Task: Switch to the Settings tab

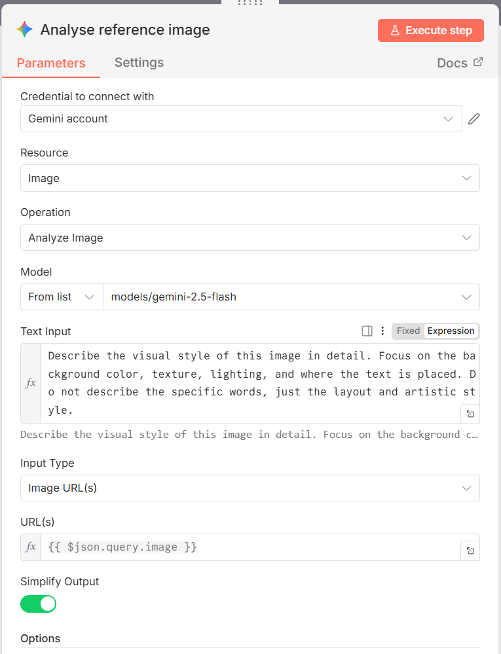Action: 139,63
